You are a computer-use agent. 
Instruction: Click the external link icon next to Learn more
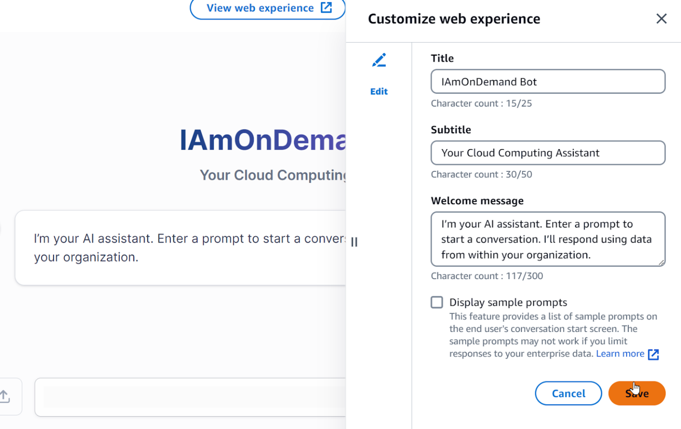point(654,354)
